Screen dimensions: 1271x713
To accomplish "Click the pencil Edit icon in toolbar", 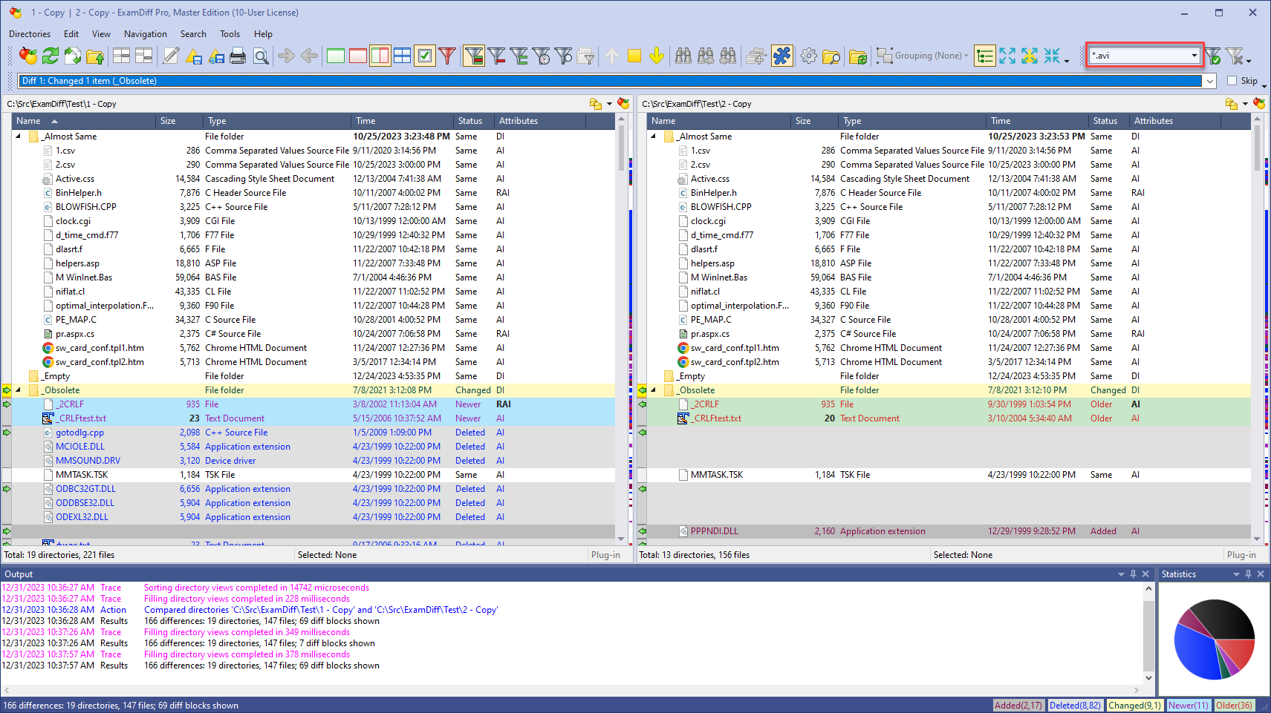I will point(171,56).
